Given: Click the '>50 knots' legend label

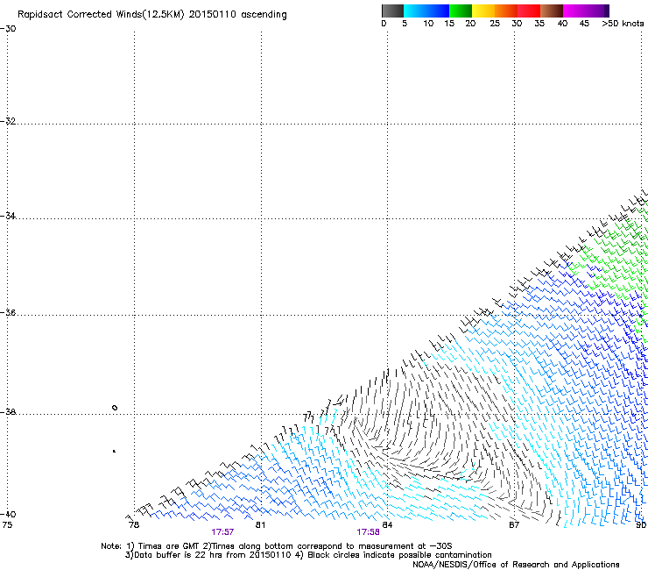Looking at the screenshot, I should [x=623, y=23].
